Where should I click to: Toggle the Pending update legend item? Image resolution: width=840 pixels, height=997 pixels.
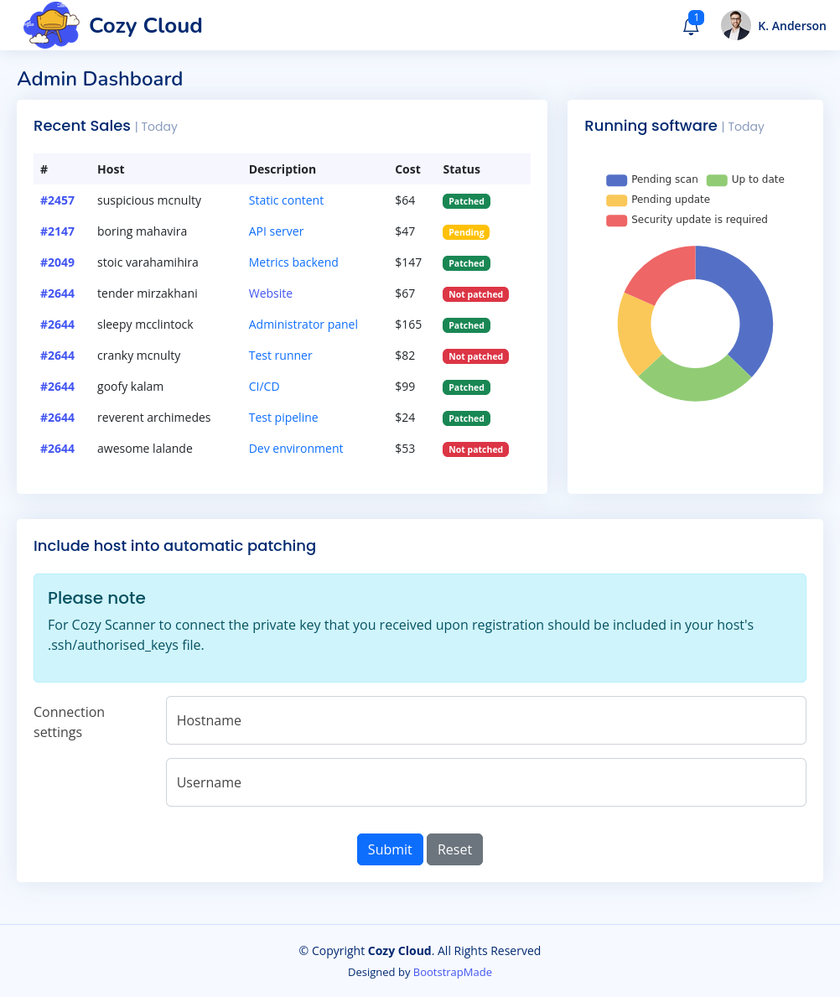[x=658, y=200]
